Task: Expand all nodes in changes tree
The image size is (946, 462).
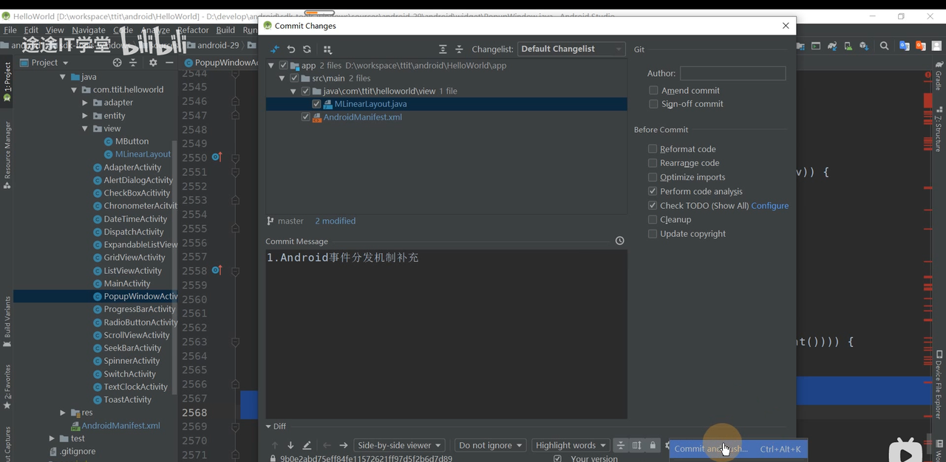Action: tap(443, 49)
